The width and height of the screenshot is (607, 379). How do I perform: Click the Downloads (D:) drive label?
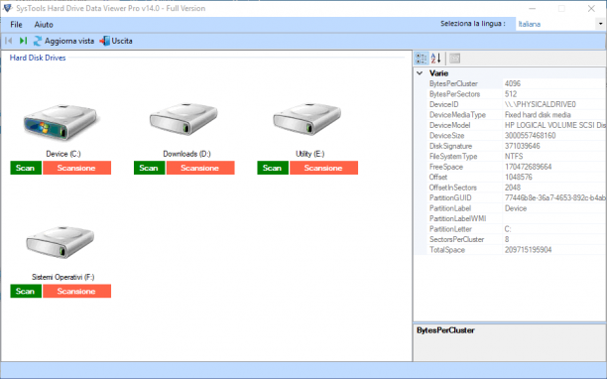pyautogui.click(x=186, y=154)
